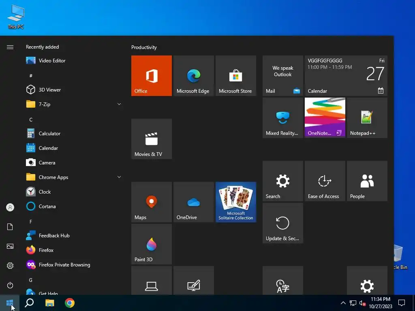Image resolution: width=415 pixels, height=311 pixels.
Task: Open the monitor and pen tile
Action: [x=193, y=281]
